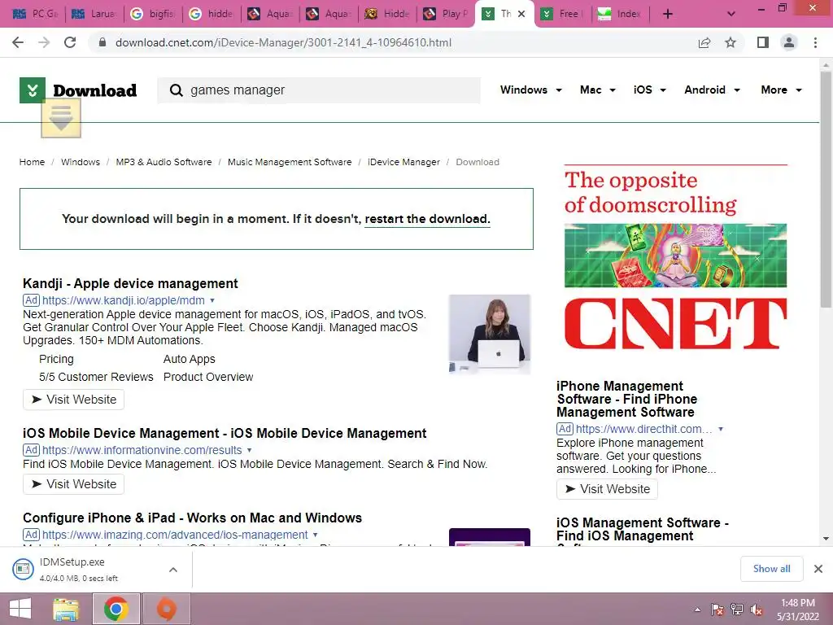Click the browser forward arrow
833x625 pixels.
pos(44,42)
